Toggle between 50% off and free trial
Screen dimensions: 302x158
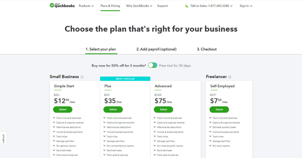pos(153,65)
